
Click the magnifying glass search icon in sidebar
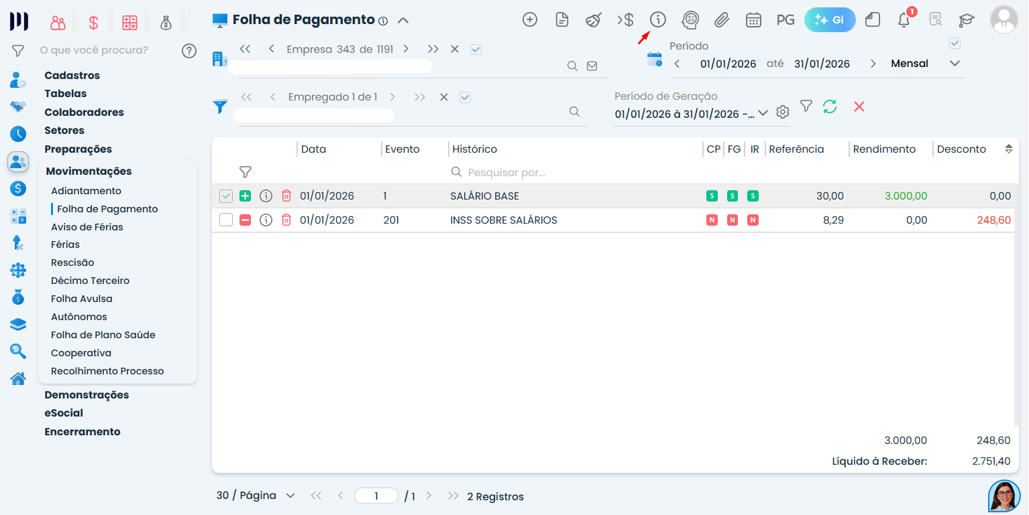[x=17, y=351]
